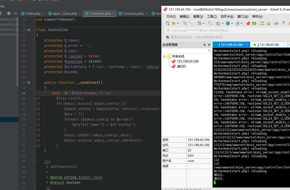Close Xshell tab 1 121.199.43.196
The image size is (290, 190).
pos(247,45)
